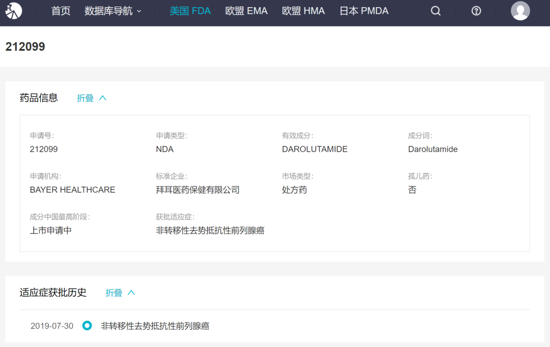
Task: Expand the 数据库导航 dropdown menu
Action: (113, 11)
